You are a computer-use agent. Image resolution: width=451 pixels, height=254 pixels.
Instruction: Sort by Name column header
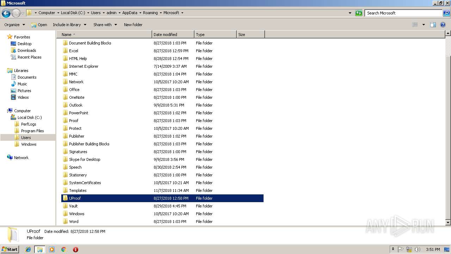point(105,35)
